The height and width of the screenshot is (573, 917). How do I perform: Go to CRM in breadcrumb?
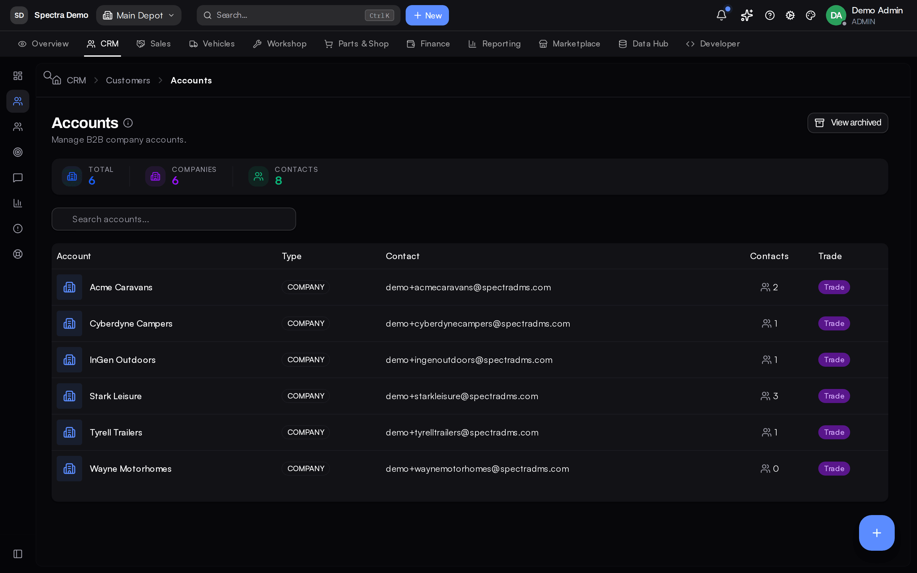coord(76,80)
